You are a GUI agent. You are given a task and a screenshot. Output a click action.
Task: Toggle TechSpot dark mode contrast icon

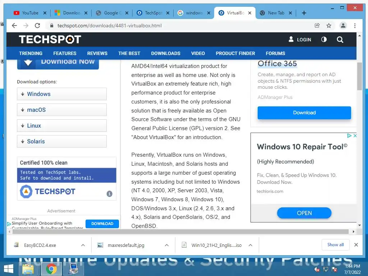tap(324, 40)
